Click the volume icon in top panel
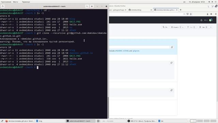The width and height of the screenshot is (218, 123). click(x=209, y=2)
